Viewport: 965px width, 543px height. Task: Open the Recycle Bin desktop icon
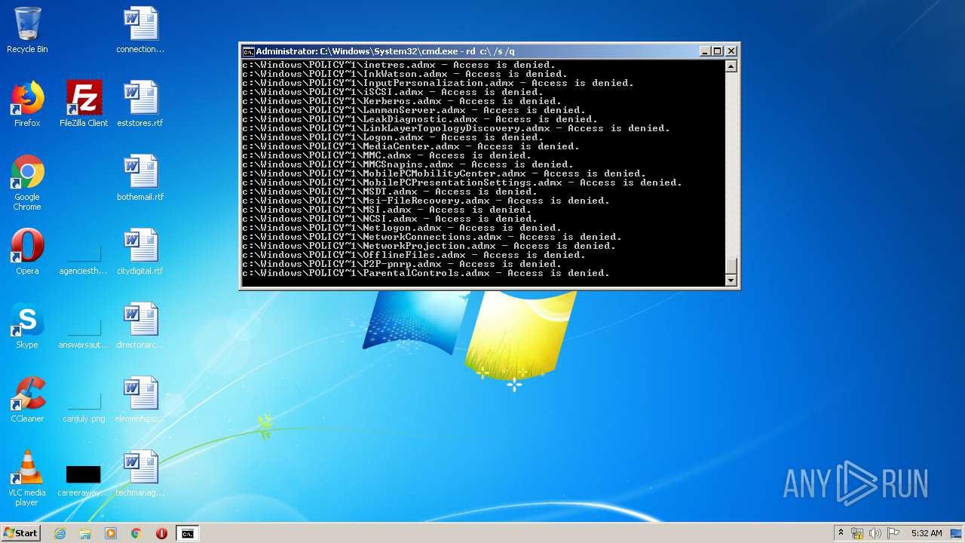tap(27, 30)
